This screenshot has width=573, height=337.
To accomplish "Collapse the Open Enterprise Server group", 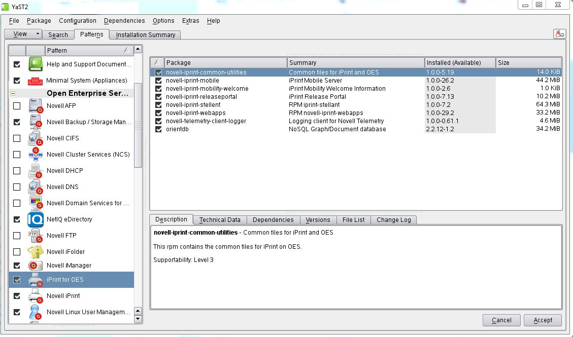I will point(13,94).
